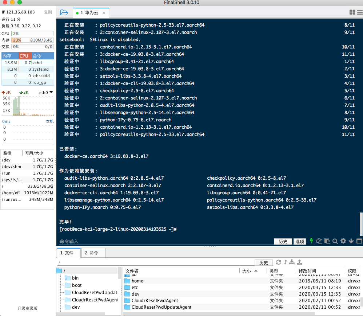Click the grid layout view icon

pos(352,12)
